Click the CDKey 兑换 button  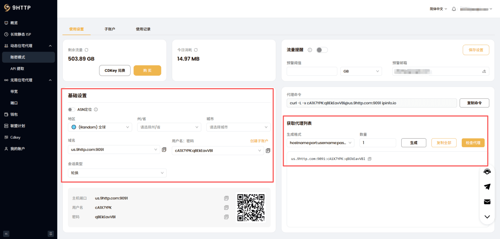tap(114, 70)
